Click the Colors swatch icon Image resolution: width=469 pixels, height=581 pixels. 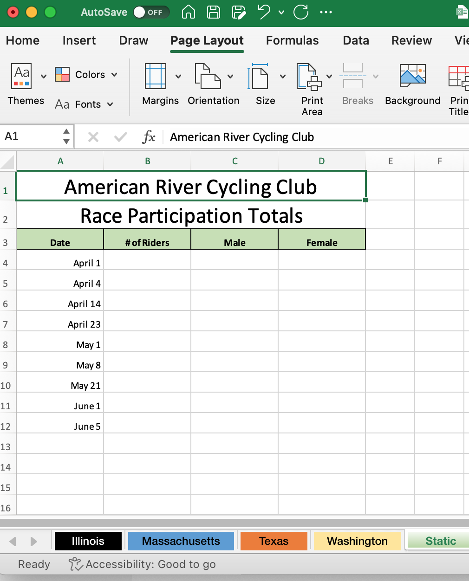(62, 74)
